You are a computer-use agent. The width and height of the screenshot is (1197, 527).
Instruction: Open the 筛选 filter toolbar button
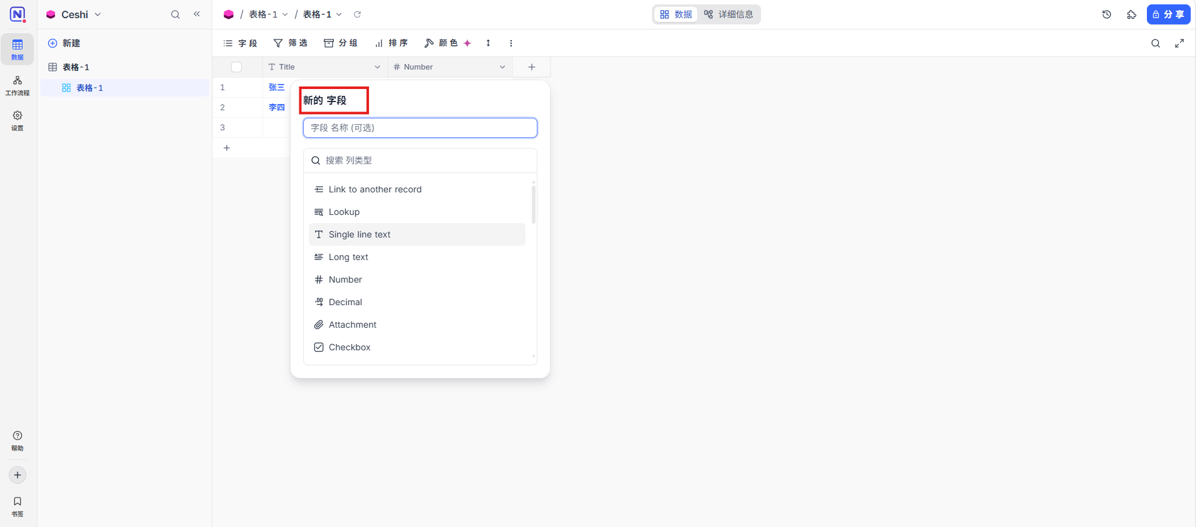tap(291, 43)
